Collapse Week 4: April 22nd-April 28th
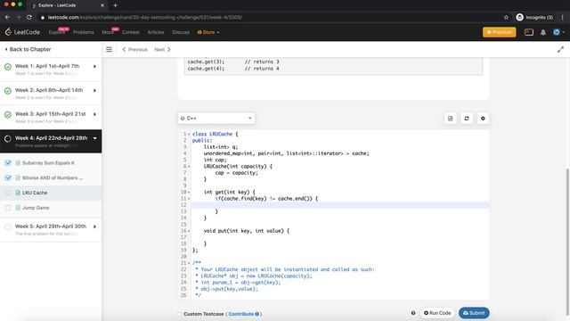Screen dimensions: 570x321 pyautogui.click(x=51, y=141)
